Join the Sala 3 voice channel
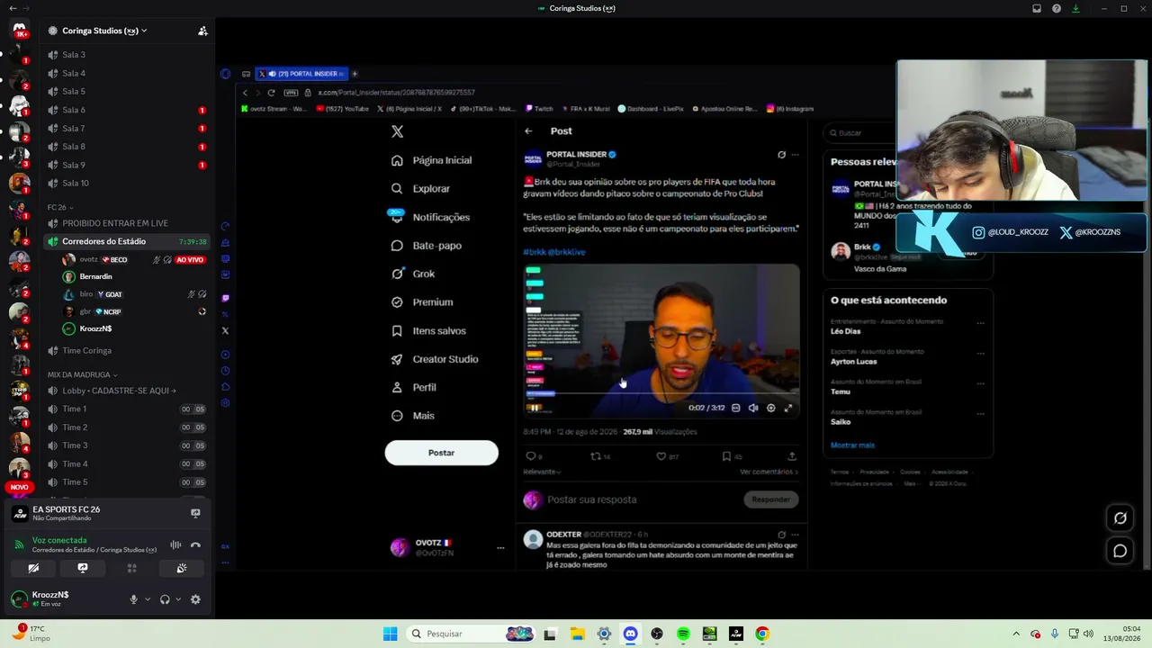This screenshot has height=648, width=1152. pyautogui.click(x=127, y=55)
